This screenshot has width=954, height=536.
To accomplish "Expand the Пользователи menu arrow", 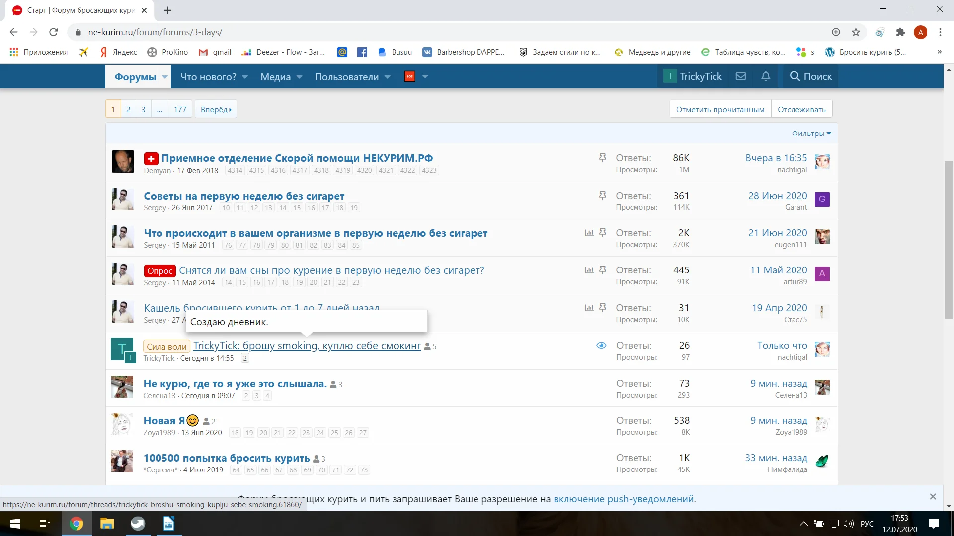I will [388, 77].
